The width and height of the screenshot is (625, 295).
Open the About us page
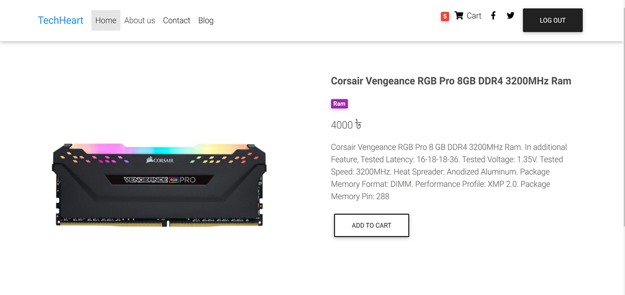tap(140, 20)
